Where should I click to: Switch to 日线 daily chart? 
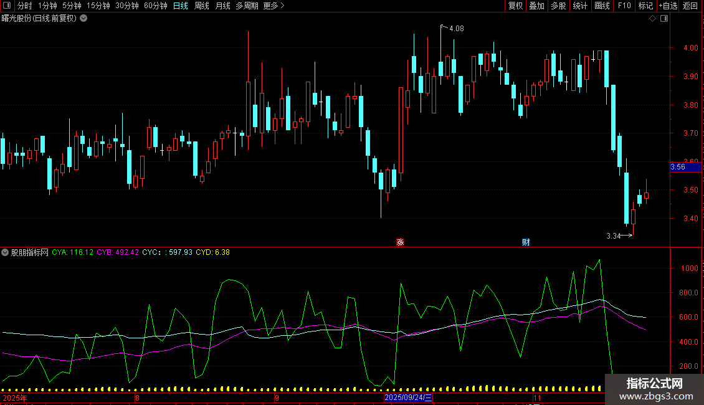181,6
